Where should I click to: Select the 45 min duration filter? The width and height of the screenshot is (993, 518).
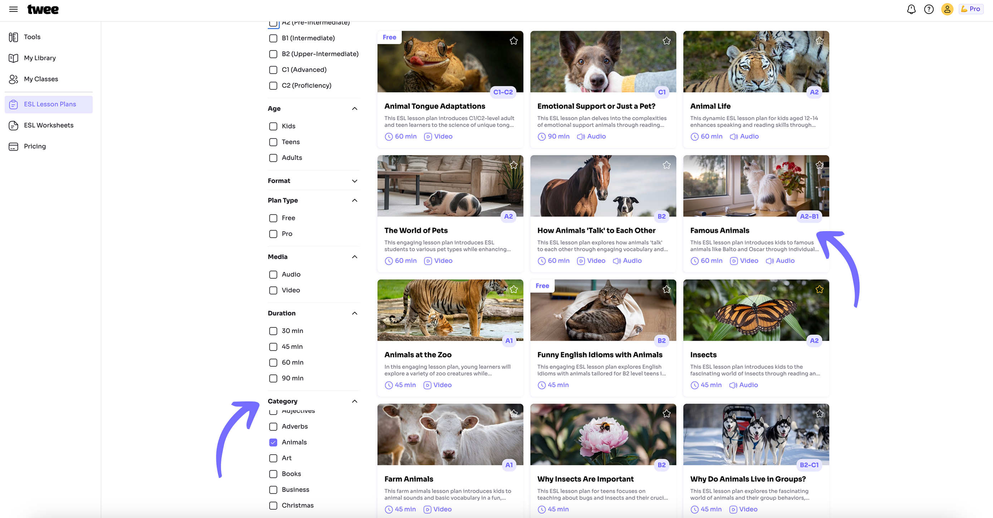(x=273, y=347)
